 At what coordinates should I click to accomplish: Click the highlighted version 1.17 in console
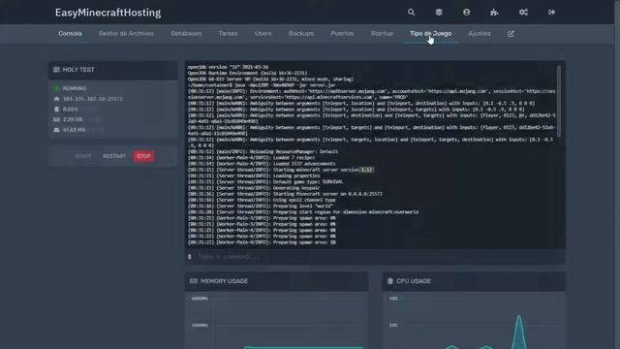(366, 170)
